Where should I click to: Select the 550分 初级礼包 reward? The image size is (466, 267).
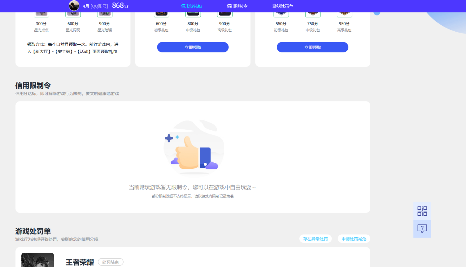[x=281, y=24]
